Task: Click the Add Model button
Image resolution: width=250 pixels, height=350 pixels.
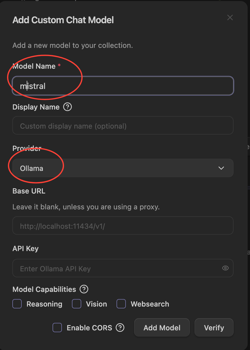Action: [x=162, y=328]
